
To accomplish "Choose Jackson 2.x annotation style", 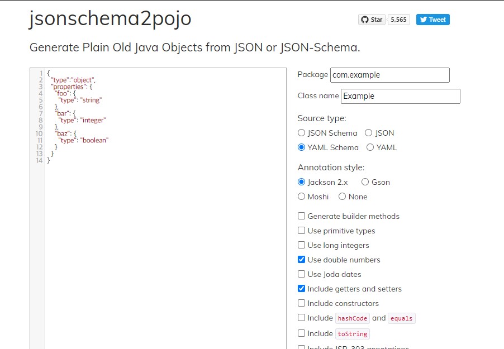I will coord(301,182).
